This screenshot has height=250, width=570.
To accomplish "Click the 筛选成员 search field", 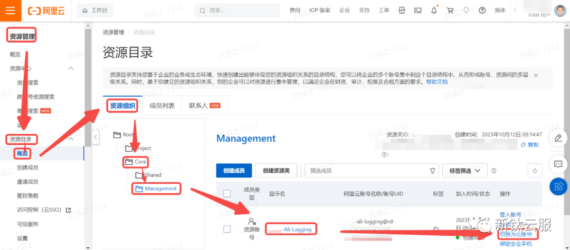I will 367,171.
